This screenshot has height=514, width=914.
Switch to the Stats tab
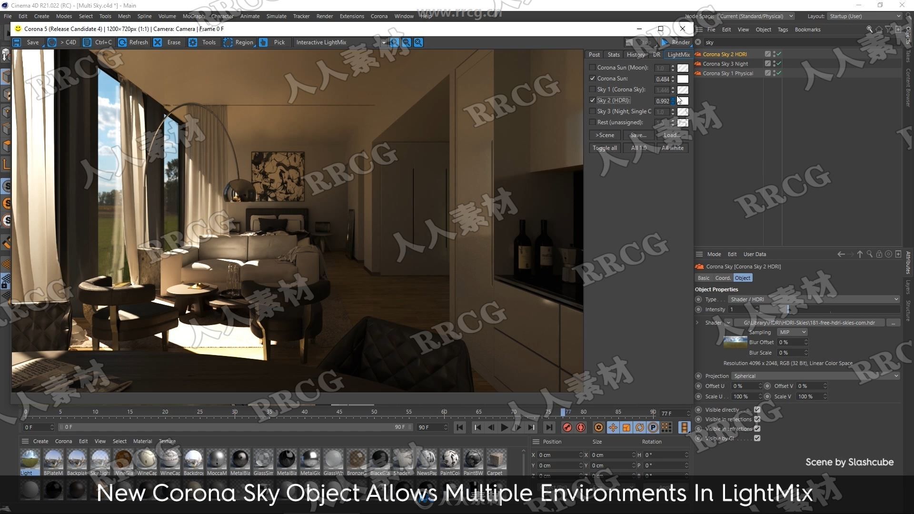point(614,55)
